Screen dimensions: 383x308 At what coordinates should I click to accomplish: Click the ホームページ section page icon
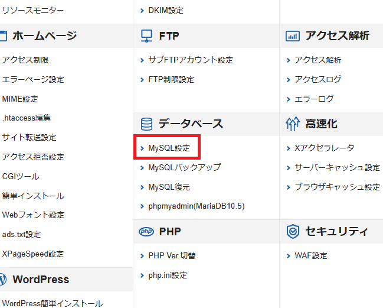point(3,36)
